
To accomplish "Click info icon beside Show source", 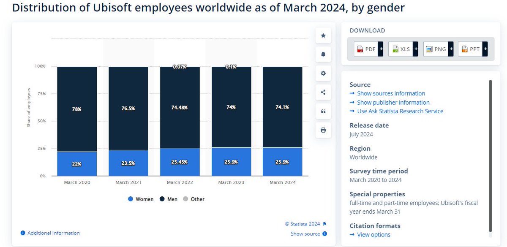I will tap(324, 233).
